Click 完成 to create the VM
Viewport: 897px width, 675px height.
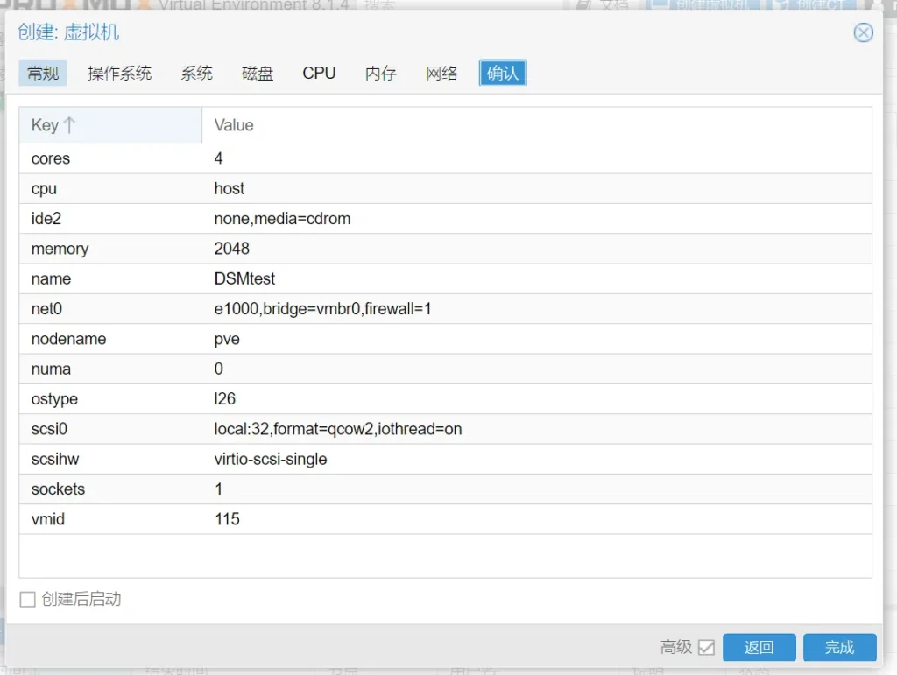tap(839, 647)
